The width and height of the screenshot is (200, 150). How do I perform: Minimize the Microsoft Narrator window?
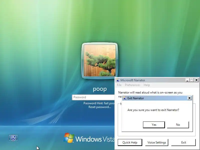pos(187,80)
